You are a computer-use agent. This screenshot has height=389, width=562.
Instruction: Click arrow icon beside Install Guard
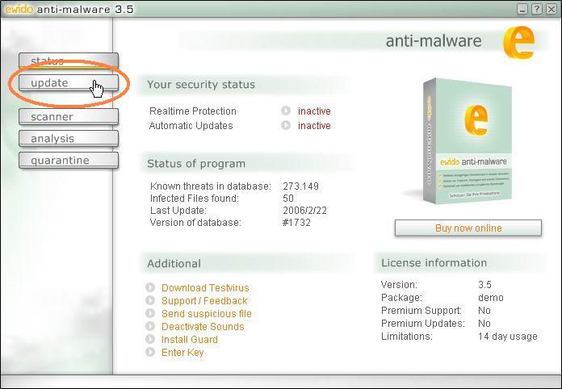pos(150,339)
